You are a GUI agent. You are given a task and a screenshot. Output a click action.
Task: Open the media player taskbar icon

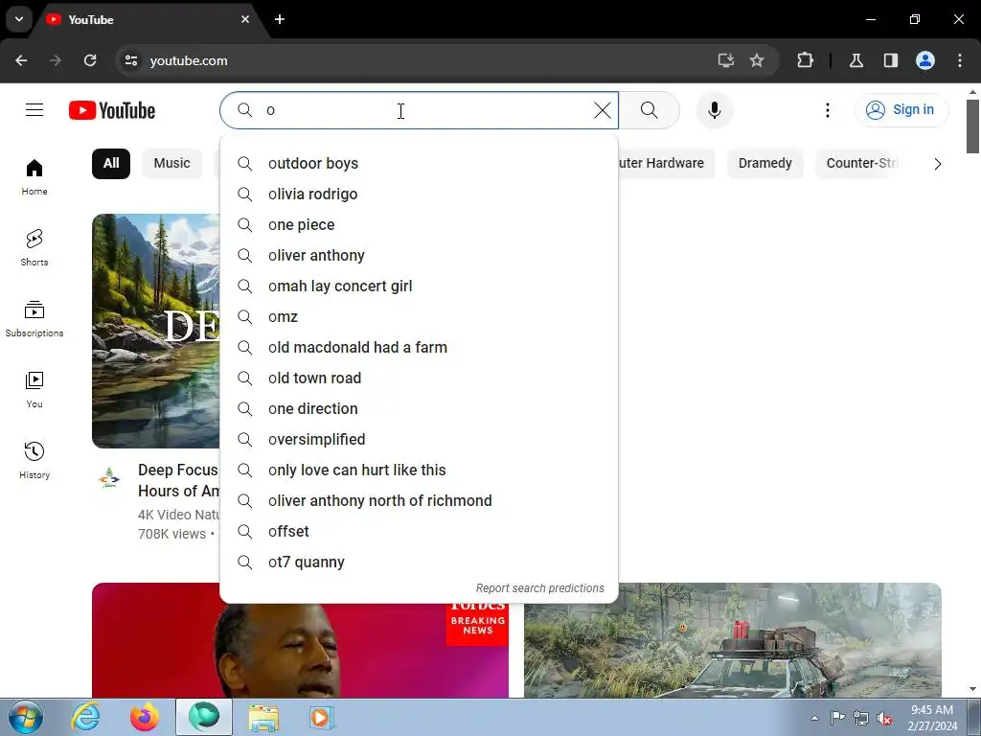(x=322, y=717)
